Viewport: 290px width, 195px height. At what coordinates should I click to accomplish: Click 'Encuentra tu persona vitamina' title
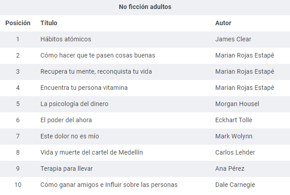point(84,88)
